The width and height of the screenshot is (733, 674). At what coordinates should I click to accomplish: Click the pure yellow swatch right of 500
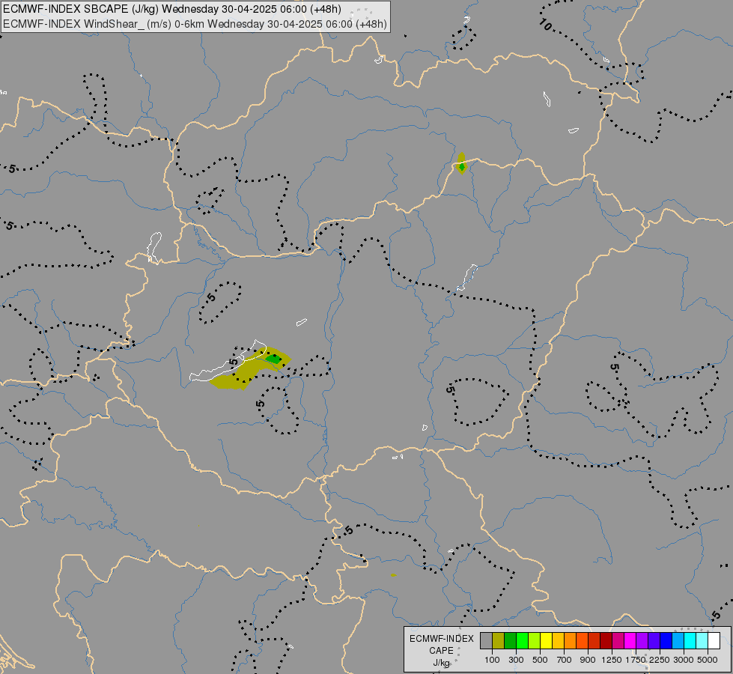[x=547, y=641]
